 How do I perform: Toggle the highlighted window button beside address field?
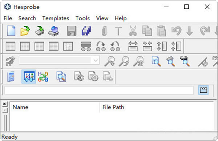point(203,90)
